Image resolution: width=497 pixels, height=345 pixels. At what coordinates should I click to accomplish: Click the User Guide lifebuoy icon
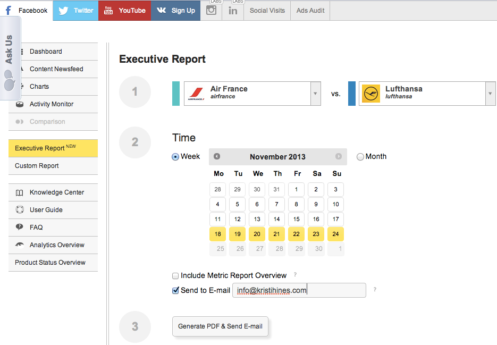pyautogui.click(x=20, y=209)
